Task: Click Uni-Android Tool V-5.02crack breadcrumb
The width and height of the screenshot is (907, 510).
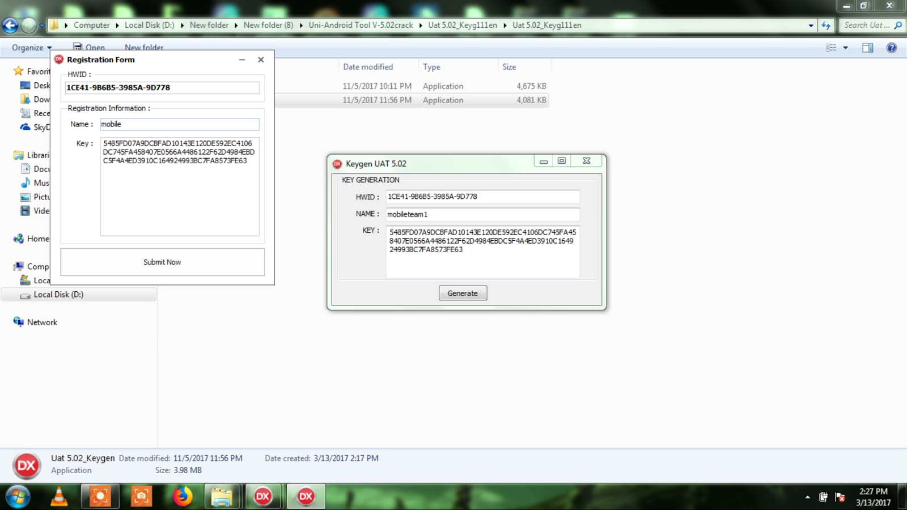Action: (x=361, y=25)
